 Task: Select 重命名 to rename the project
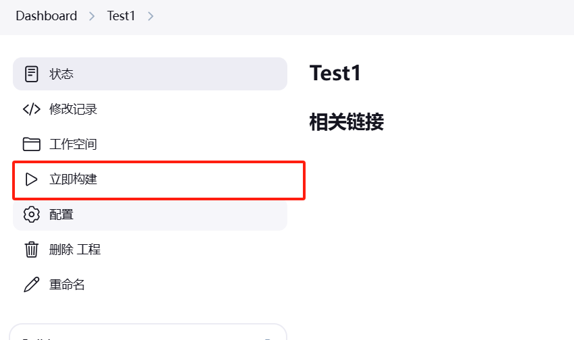pyautogui.click(x=150, y=285)
